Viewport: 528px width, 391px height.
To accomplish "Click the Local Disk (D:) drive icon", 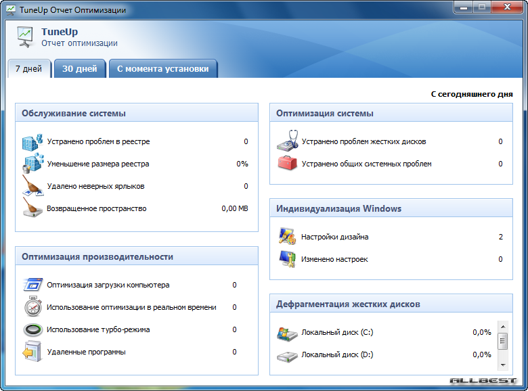I will [287, 356].
